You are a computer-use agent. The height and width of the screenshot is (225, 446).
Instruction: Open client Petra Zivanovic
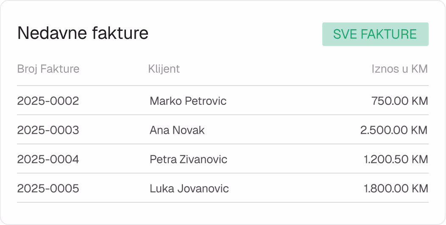pyautogui.click(x=188, y=159)
